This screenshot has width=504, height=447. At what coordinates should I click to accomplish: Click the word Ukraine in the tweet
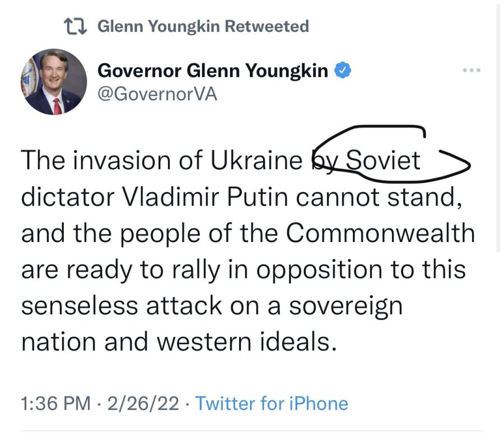tap(256, 160)
